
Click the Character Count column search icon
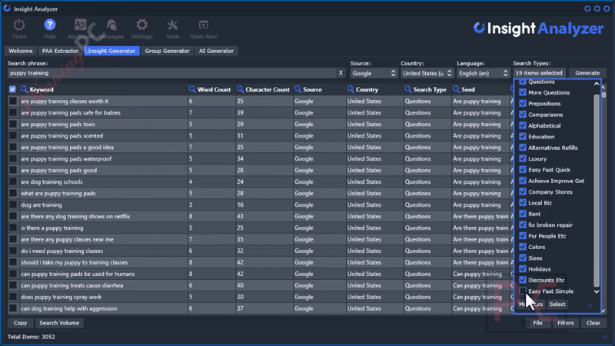(240, 89)
